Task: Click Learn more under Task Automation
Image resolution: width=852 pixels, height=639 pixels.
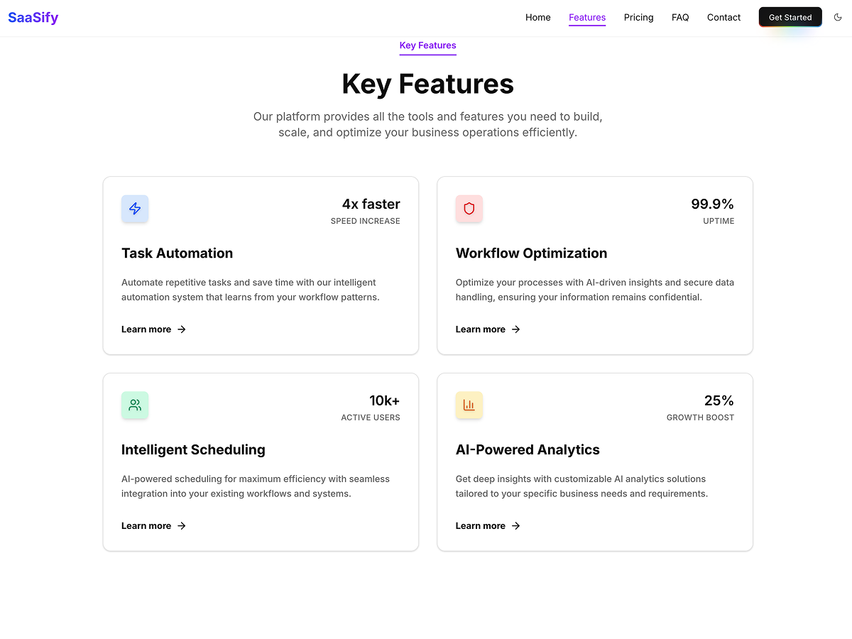Action: [x=146, y=329]
